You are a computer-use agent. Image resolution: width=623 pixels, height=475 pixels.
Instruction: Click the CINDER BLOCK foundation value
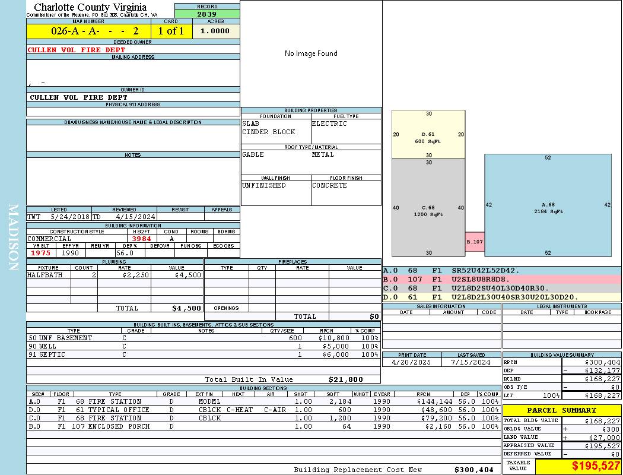[x=269, y=132]
